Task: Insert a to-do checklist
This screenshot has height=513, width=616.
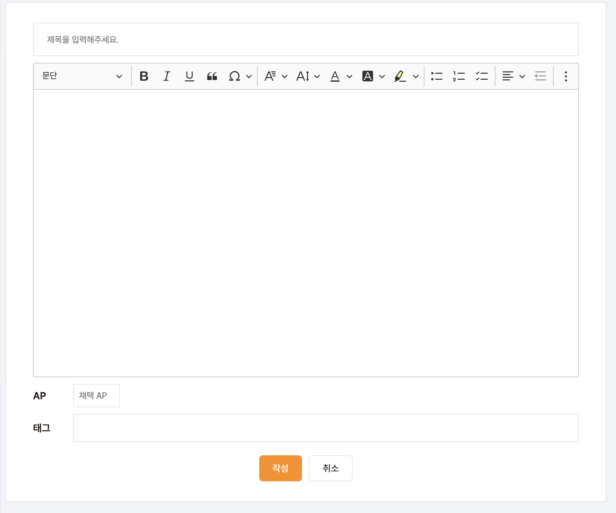Action: (x=482, y=76)
